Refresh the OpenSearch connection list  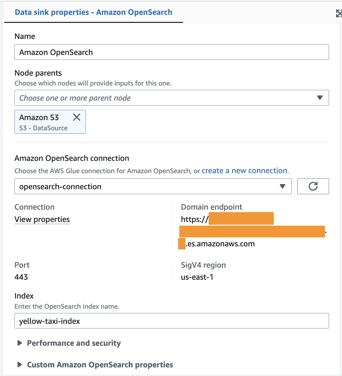(313, 186)
